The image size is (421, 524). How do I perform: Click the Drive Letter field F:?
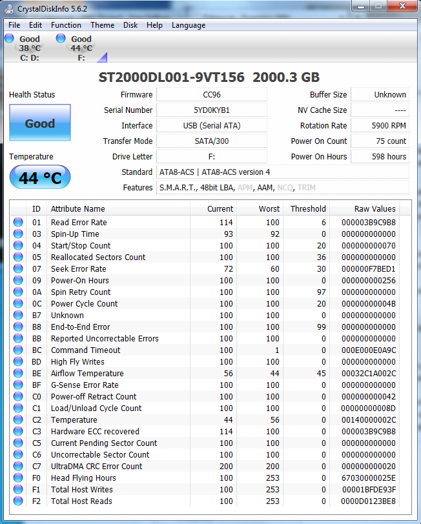click(x=212, y=156)
